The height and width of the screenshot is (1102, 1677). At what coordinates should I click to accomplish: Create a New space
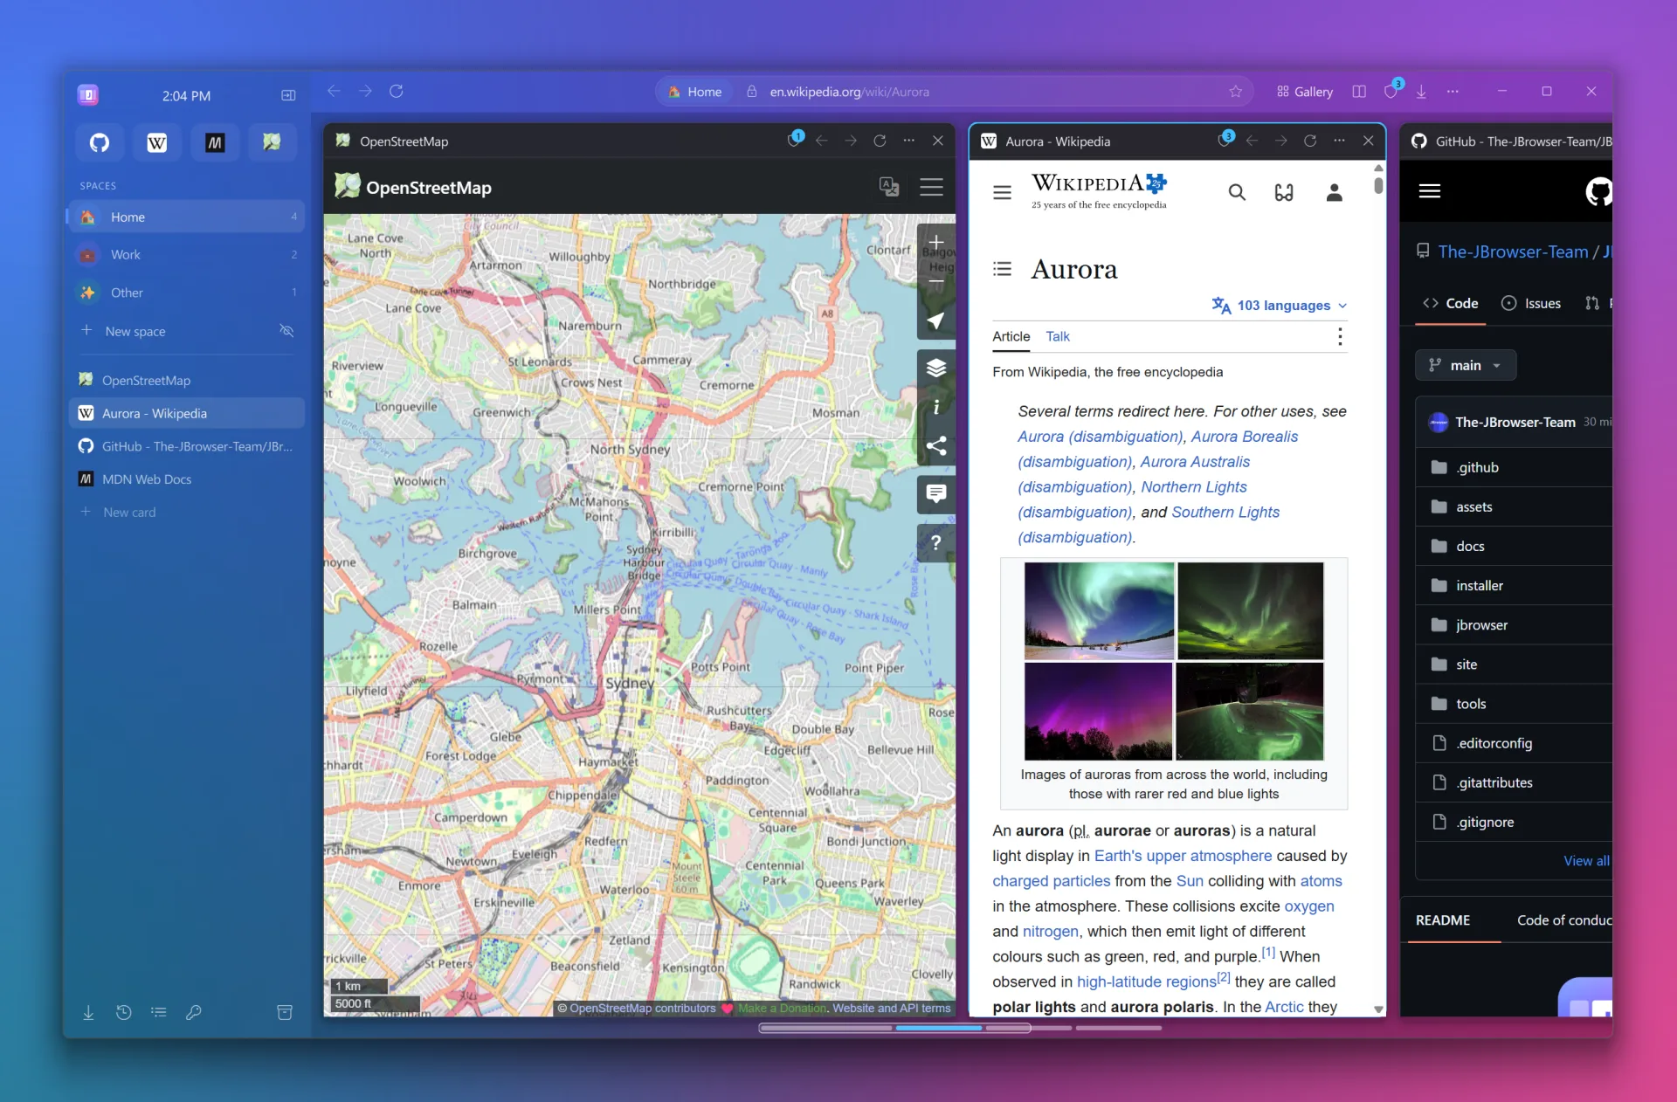point(135,331)
